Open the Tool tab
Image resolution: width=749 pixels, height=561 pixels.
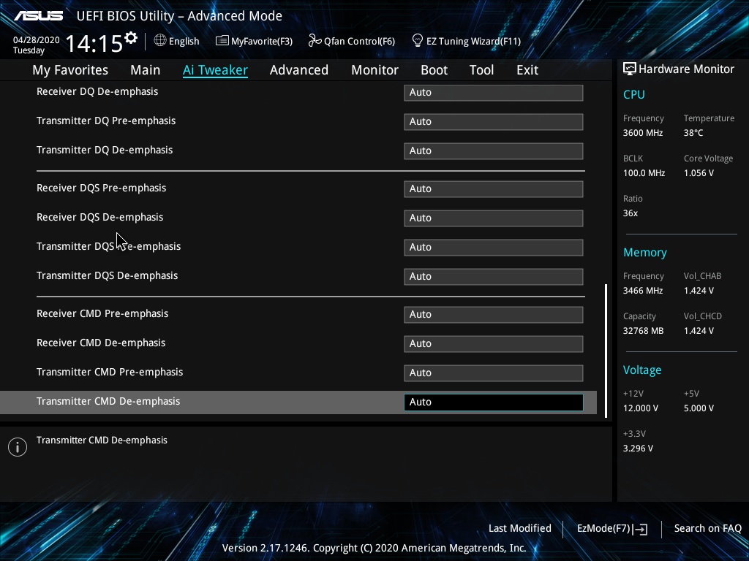coord(481,70)
